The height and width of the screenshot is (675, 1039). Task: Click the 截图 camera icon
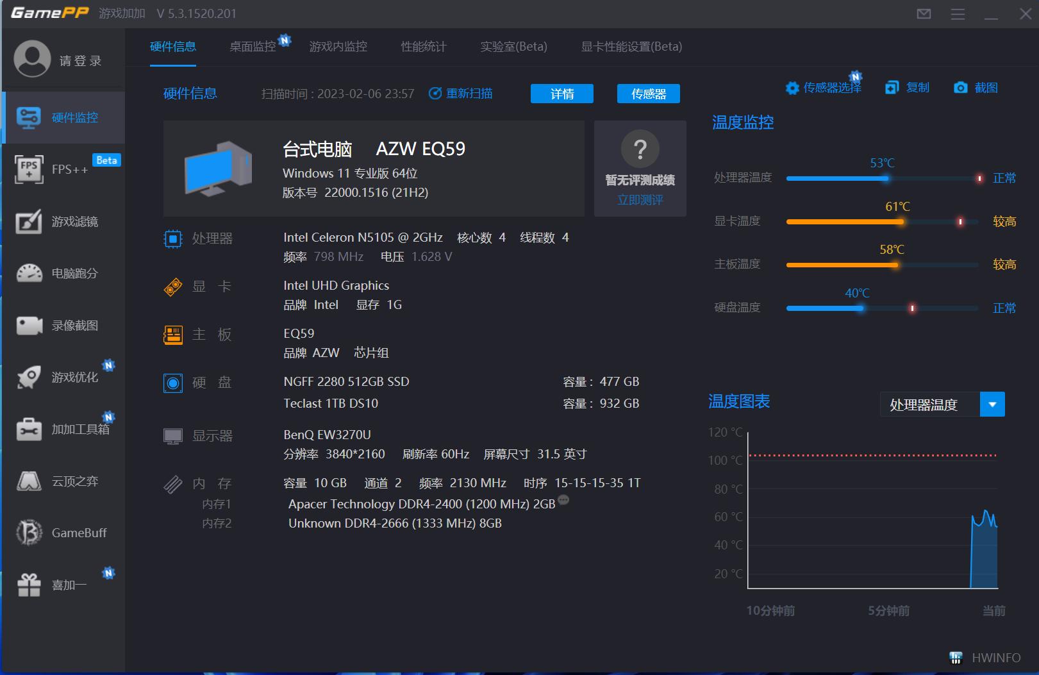click(961, 87)
